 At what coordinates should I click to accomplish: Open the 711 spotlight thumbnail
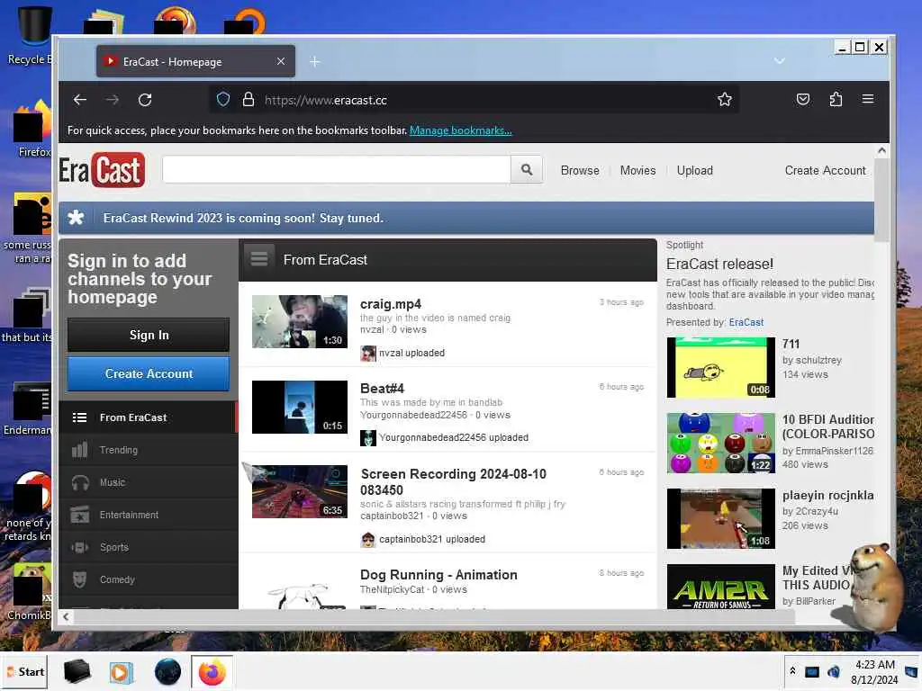click(x=721, y=367)
